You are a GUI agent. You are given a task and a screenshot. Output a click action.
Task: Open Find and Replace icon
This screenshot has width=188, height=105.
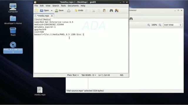coord(117,10)
